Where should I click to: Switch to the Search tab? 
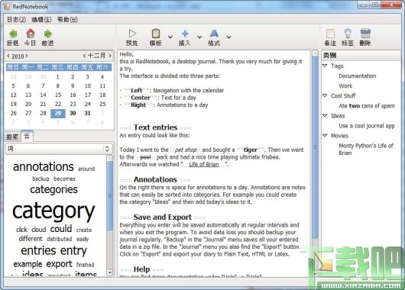(12, 137)
